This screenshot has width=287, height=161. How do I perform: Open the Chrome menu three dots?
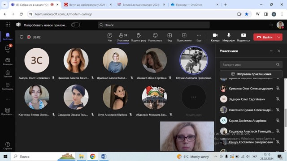[x=282, y=14]
